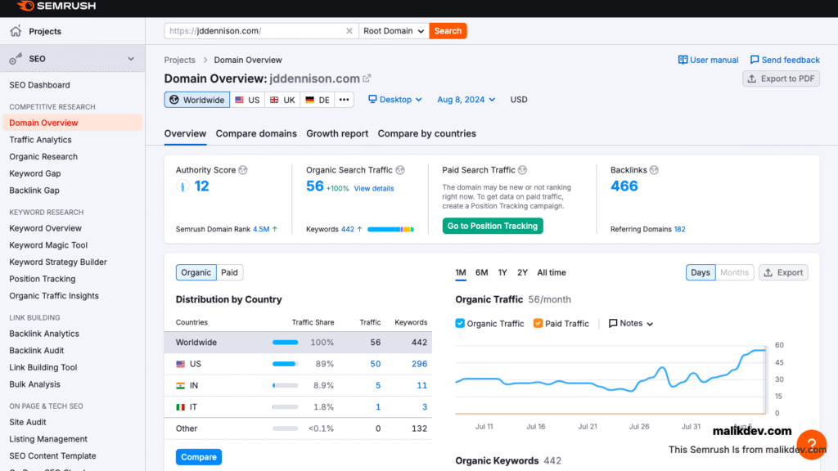This screenshot has height=471, width=838.
Task: Click the Go to Position Tracking button
Action: pyautogui.click(x=493, y=226)
